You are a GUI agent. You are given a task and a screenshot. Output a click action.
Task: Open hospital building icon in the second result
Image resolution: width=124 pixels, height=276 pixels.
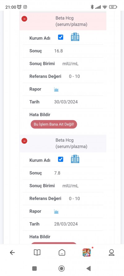[75, 159]
